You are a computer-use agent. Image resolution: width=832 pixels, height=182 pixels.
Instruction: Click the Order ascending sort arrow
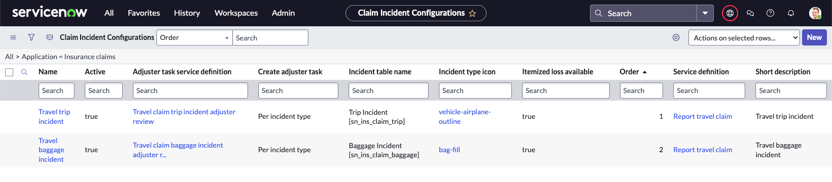(644, 72)
